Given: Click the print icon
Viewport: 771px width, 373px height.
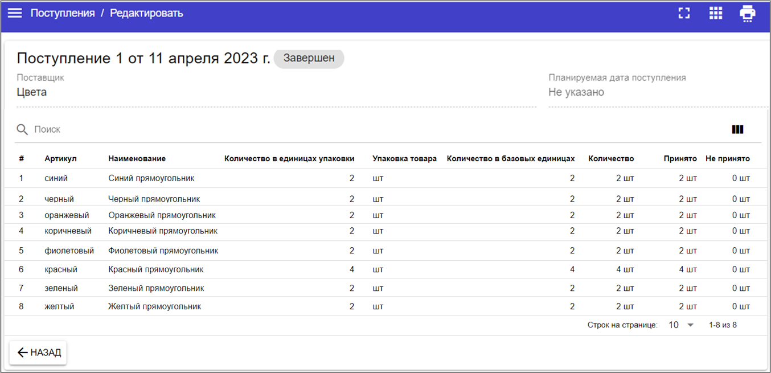Looking at the screenshot, I should (747, 13).
